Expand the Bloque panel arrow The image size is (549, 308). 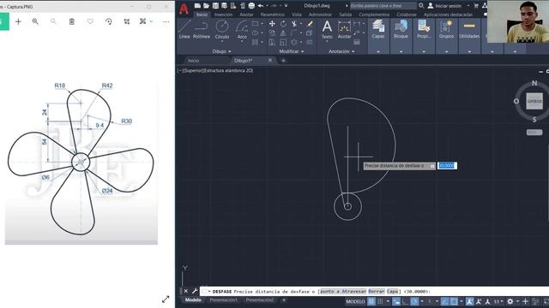pyautogui.click(x=401, y=51)
